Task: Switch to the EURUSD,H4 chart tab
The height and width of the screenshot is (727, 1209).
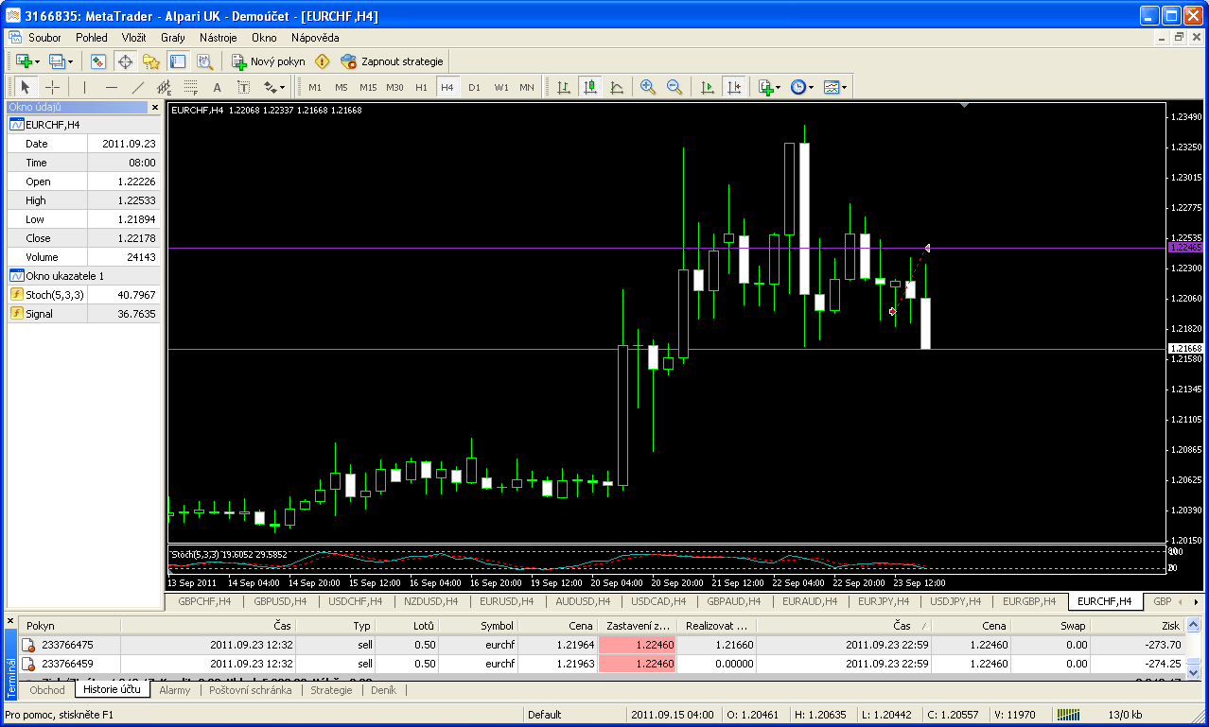Action: pyautogui.click(x=506, y=601)
